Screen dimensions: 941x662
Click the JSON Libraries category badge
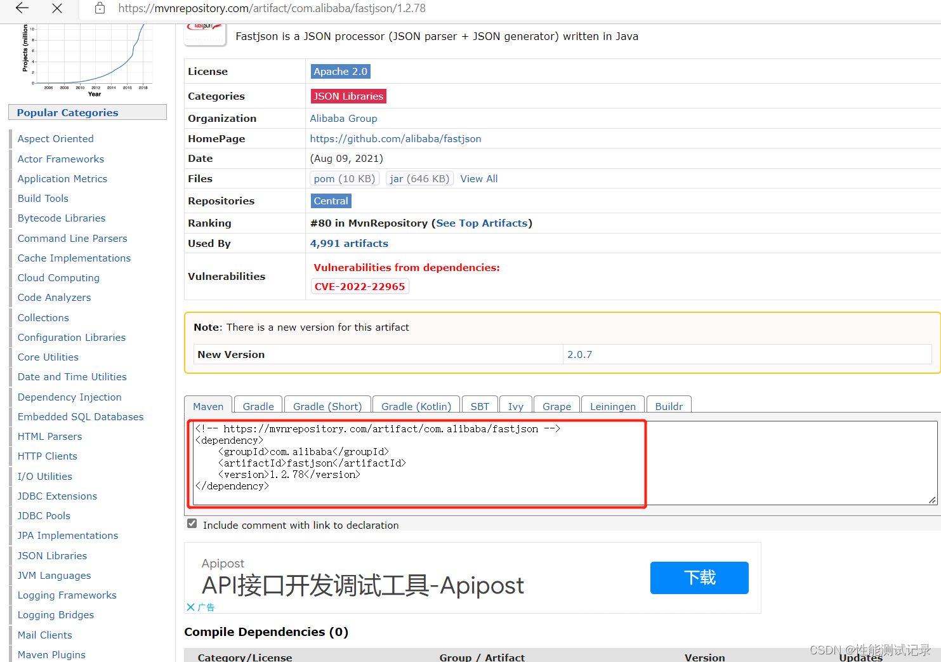point(348,96)
